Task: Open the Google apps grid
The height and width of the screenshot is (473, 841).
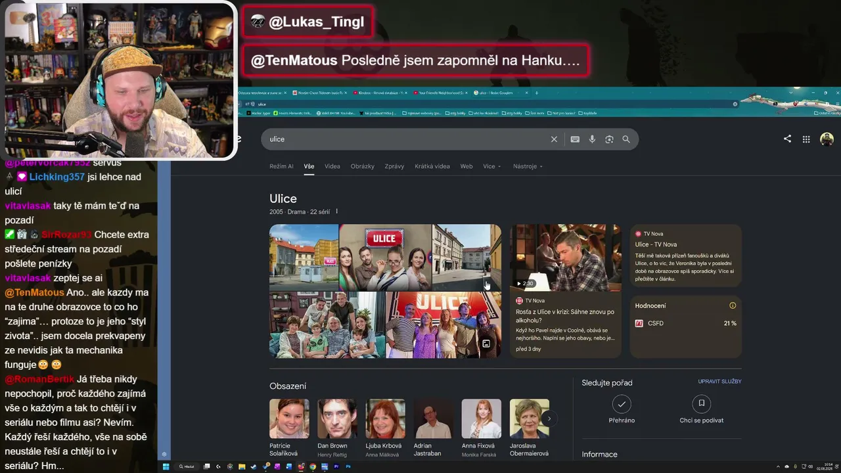Action: pyautogui.click(x=806, y=139)
